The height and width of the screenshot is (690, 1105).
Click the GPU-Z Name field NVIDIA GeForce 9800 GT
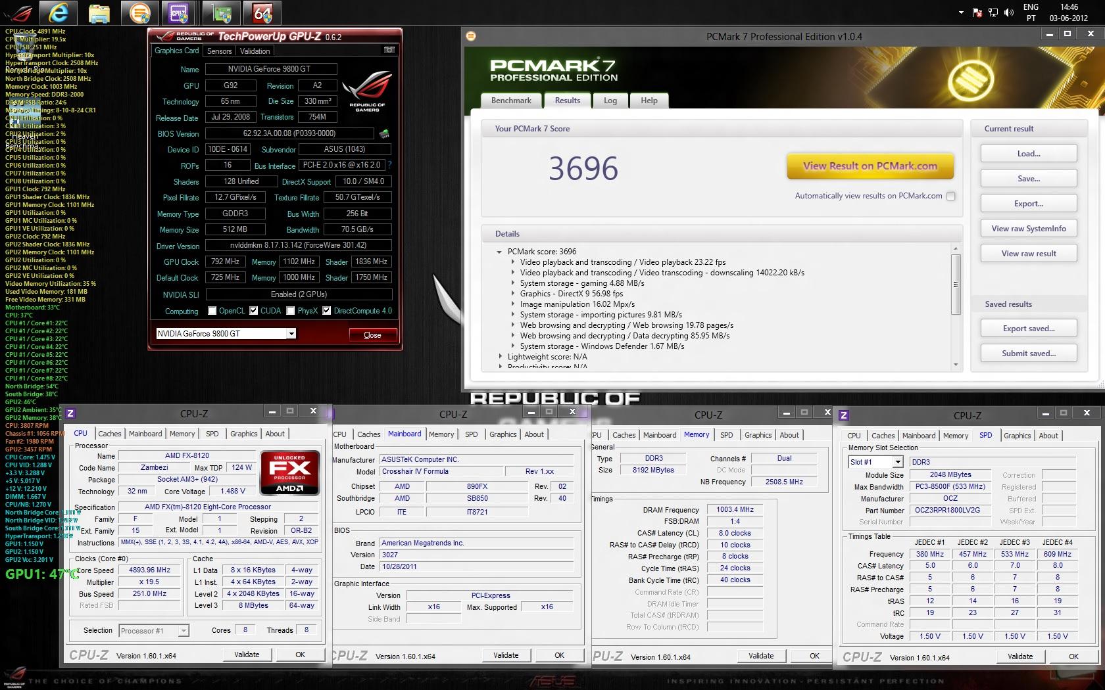[x=271, y=69]
